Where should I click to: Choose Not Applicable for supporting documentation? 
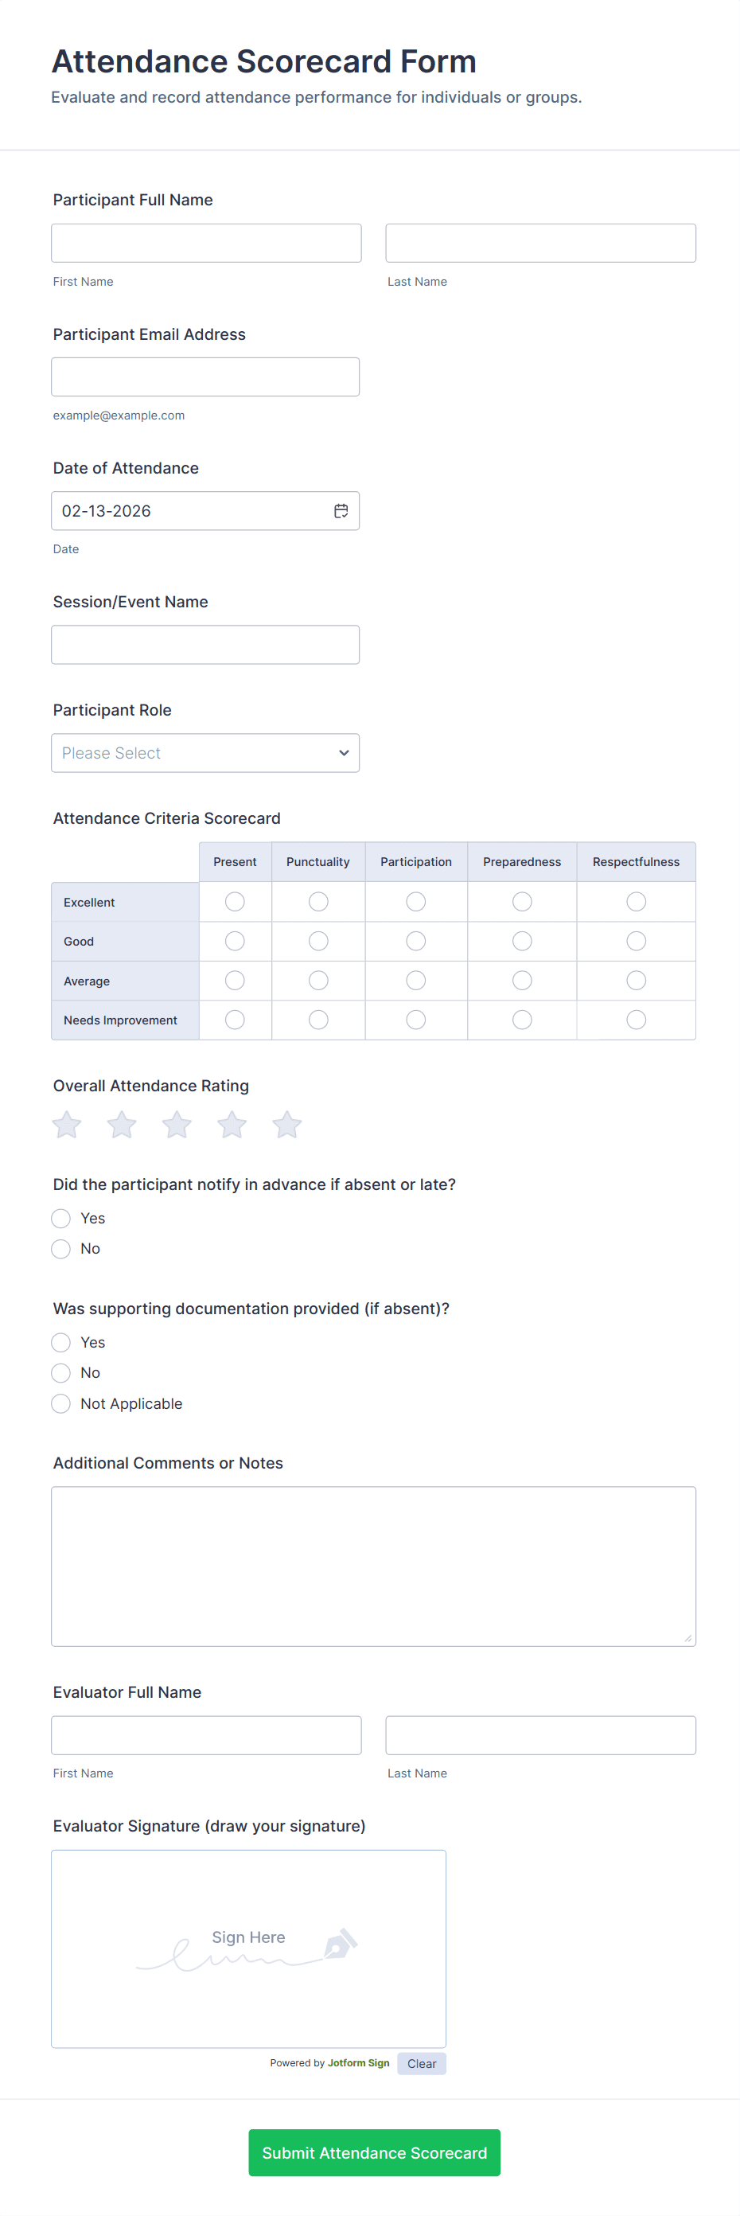point(61,1404)
